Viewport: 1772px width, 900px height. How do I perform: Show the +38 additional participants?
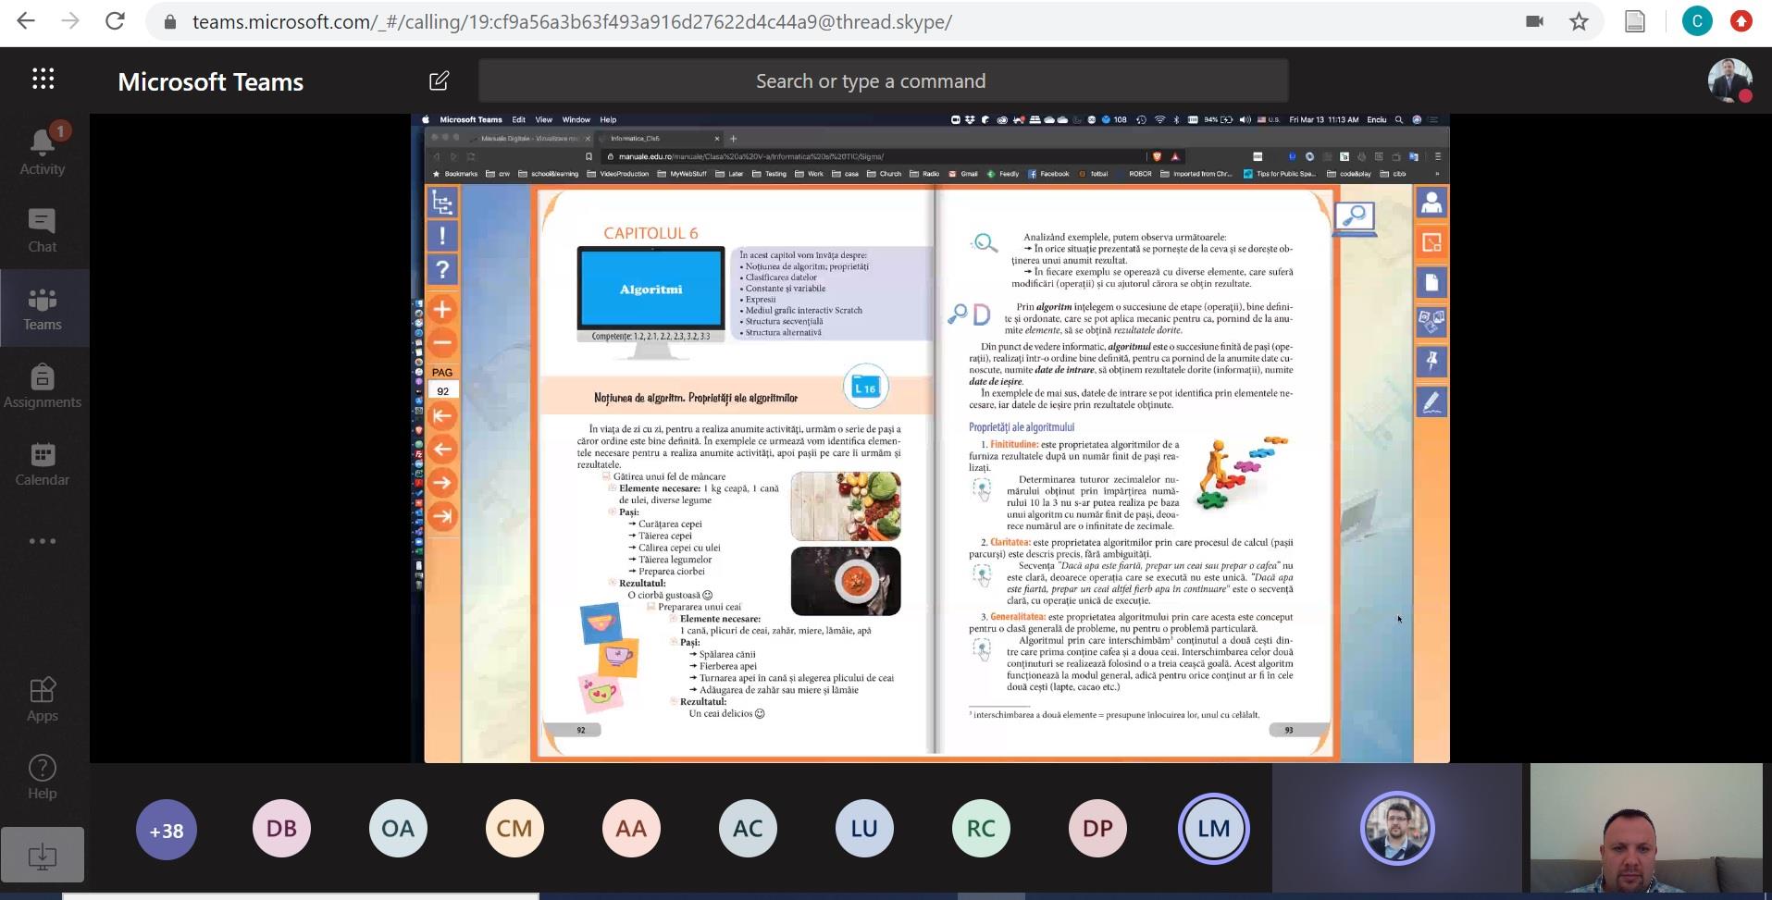tap(167, 830)
